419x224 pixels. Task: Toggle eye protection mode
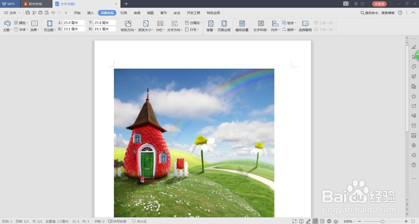point(336,221)
